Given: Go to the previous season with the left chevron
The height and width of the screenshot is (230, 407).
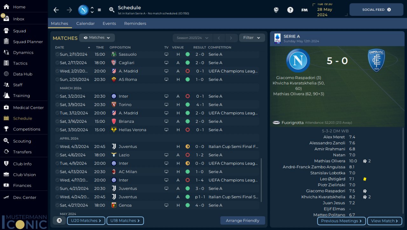Looking at the screenshot, I should (x=219, y=38).
